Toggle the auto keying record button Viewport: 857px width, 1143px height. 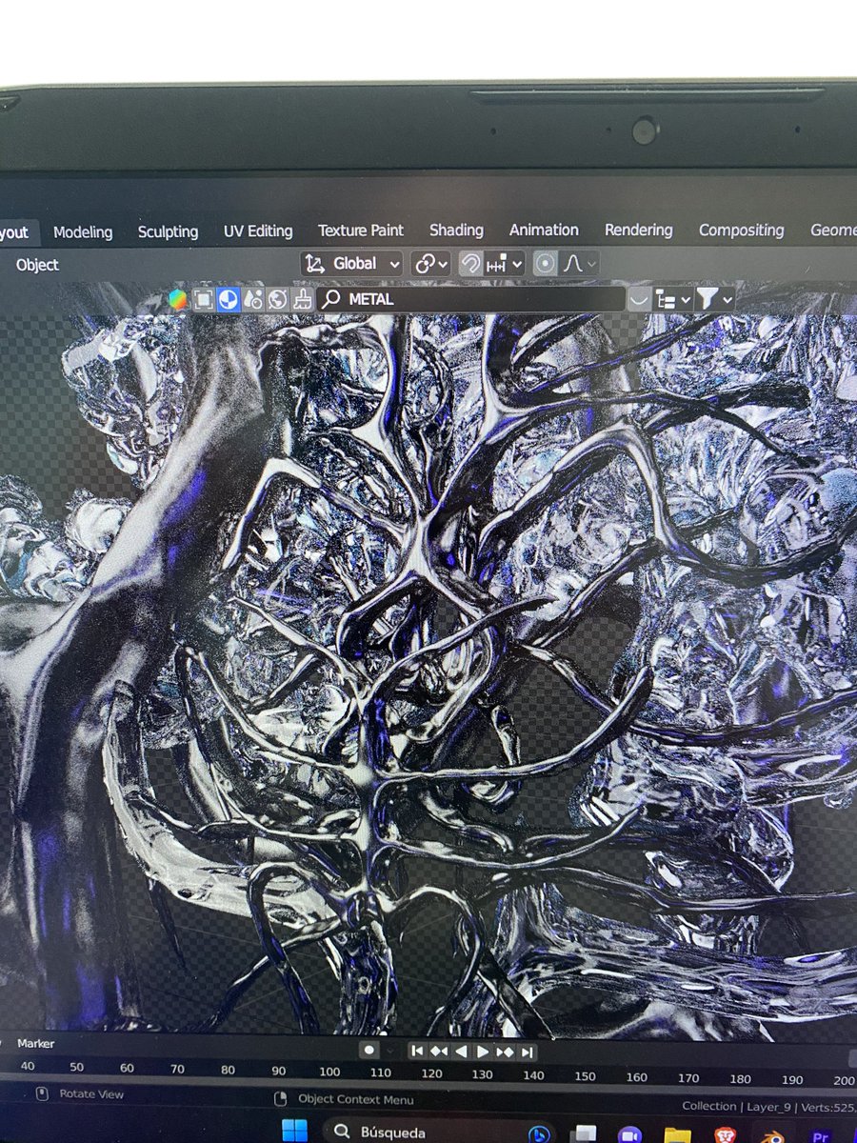(369, 1050)
